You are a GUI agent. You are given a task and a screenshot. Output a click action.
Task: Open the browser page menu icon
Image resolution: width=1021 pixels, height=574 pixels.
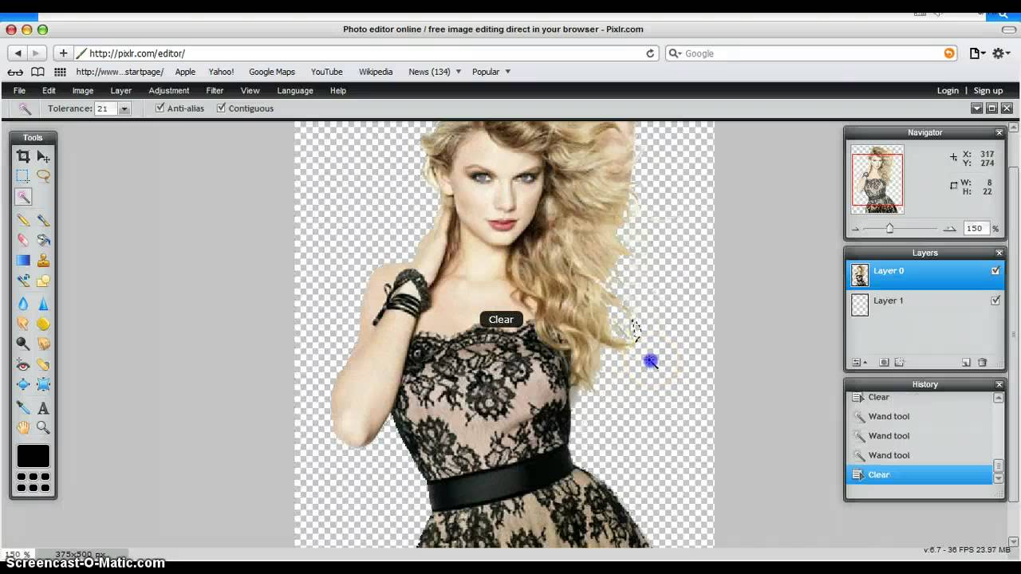point(977,53)
